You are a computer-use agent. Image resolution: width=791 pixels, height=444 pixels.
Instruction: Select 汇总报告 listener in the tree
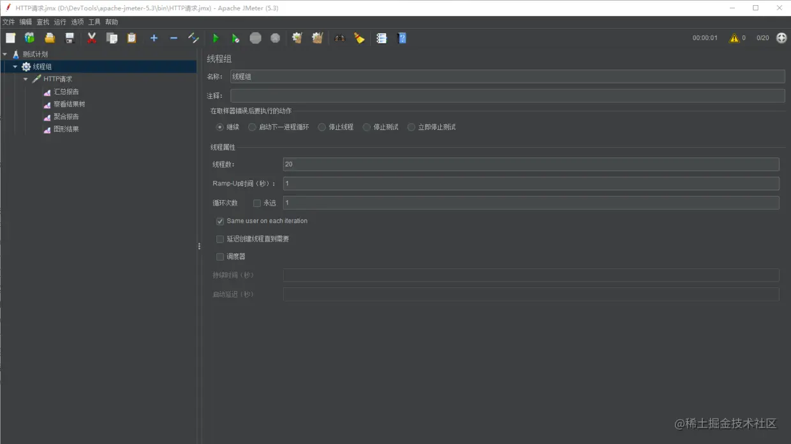[x=66, y=92]
